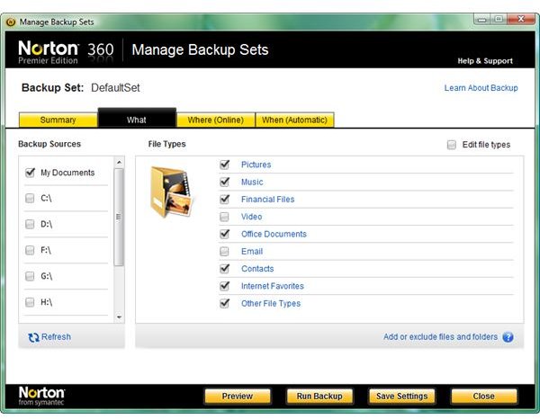
Task: Uncheck the Contacts file type
Action: (x=224, y=269)
